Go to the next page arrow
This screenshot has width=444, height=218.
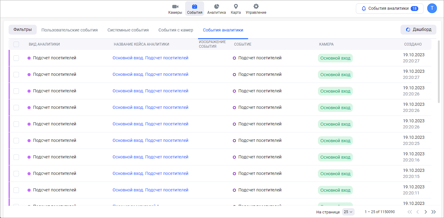426,212
